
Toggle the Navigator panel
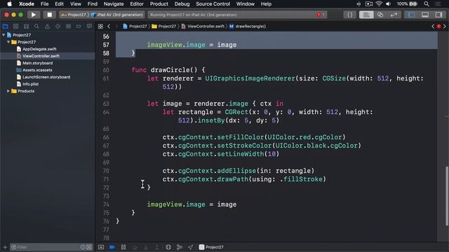point(411,15)
